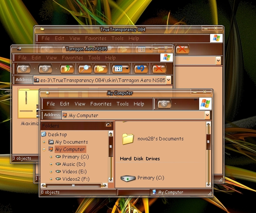The height and width of the screenshot is (213, 256).
Task: Click folder tree horizontal scroll left arrow
Action: tap(44, 185)
